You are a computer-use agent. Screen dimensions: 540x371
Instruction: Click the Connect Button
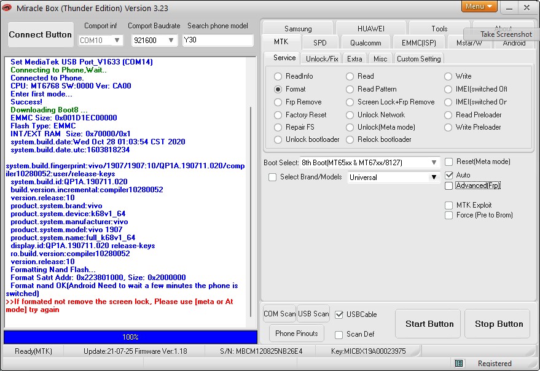pos(41,35)
